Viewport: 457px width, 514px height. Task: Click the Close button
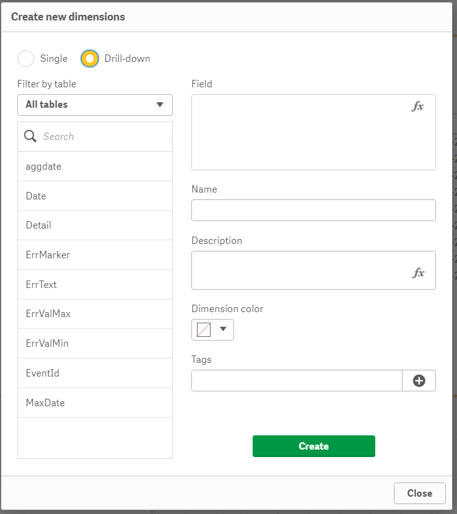pos(419,493)
